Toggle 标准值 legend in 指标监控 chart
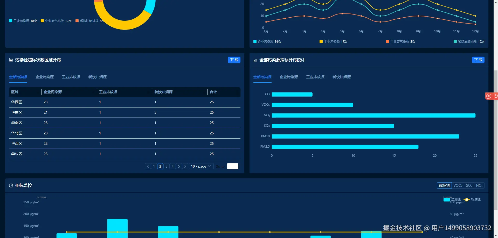Screen dimensions: 498x238 coord(472,199)
